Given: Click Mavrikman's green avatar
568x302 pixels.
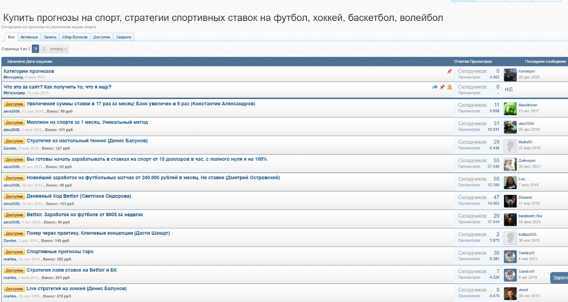Looking at the screenshot, I should pyautogui.click(x=510, y=108).
